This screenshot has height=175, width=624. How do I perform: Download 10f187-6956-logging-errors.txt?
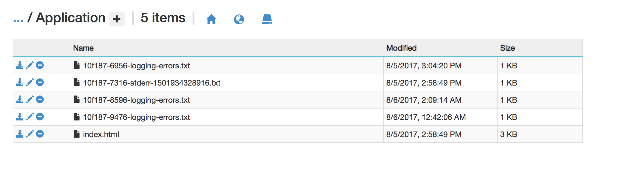tap(19, 66)
